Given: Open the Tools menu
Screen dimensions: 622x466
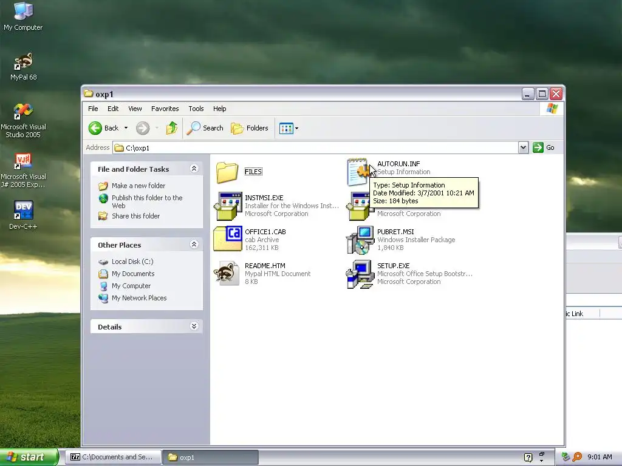Looking at the screenshot, I should pyautogui.click(x=196, y=109).
